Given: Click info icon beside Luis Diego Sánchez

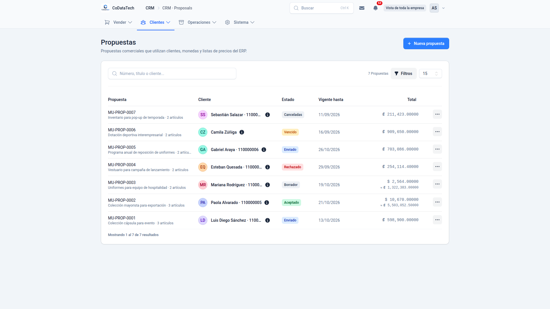Looking at the screenshot, I should point(268,220).
